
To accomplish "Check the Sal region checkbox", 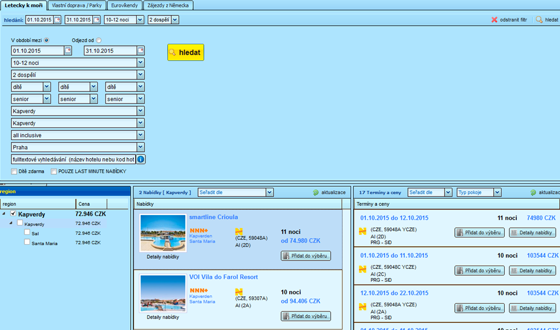I will (27, 232).
